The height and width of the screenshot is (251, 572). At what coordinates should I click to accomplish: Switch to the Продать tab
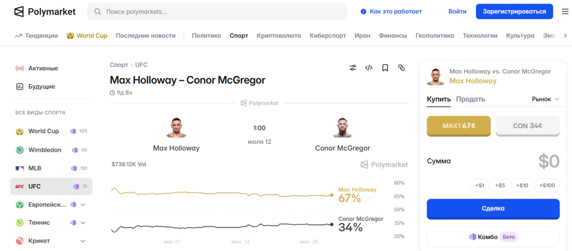pos(470,99)
